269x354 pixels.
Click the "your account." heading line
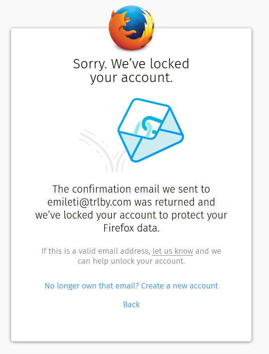point(131,77)
